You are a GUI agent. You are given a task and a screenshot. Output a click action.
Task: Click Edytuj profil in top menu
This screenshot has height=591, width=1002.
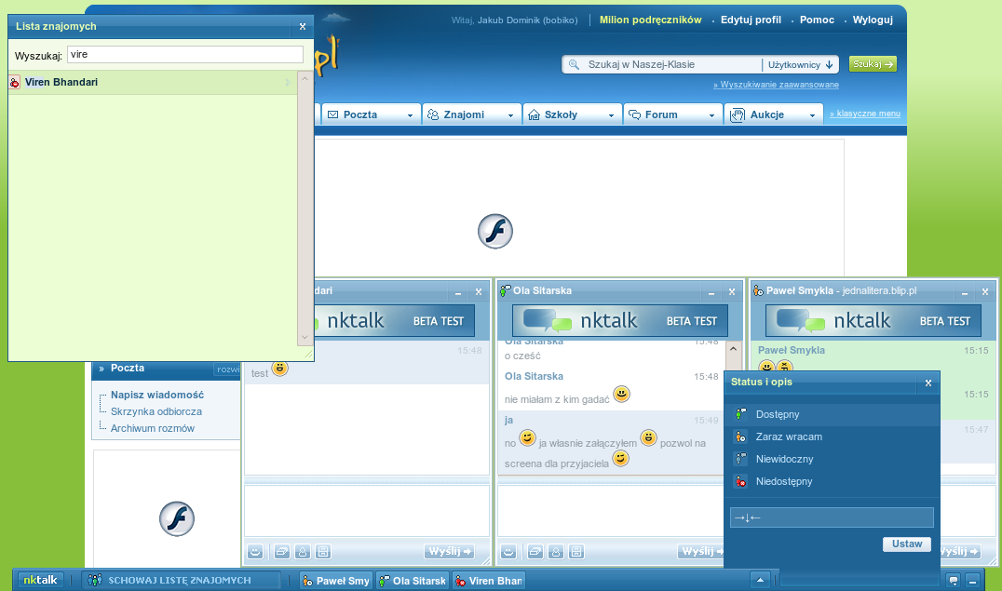[751, 20]
